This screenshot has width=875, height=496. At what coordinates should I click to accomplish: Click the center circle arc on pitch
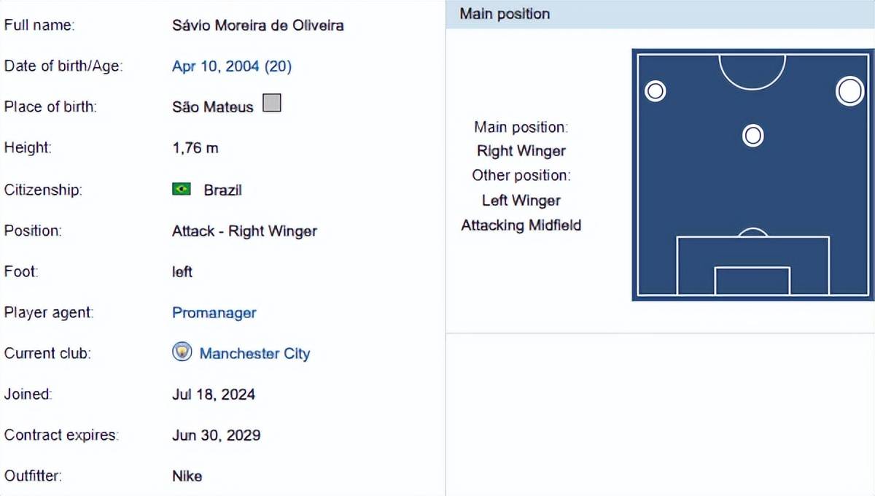pyautogui.click(x=752, y=71)
